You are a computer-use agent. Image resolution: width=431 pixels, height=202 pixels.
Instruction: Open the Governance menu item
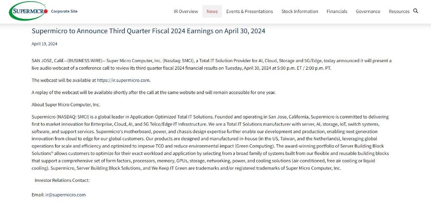pyautogui.click(x=368, y=11)
